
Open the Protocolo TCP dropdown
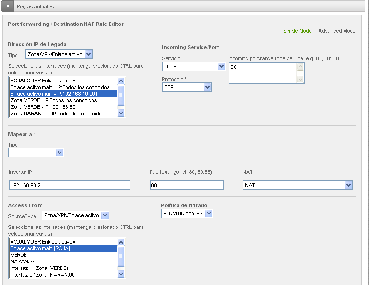pyautogui.click(x=187, y=87)
